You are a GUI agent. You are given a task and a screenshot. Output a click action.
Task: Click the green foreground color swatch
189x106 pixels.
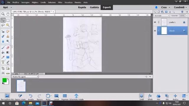[4, 80]
